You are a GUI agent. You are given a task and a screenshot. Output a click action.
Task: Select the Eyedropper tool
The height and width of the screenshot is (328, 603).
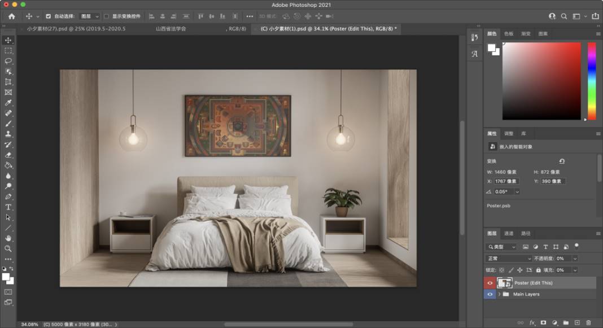[8, 103]
